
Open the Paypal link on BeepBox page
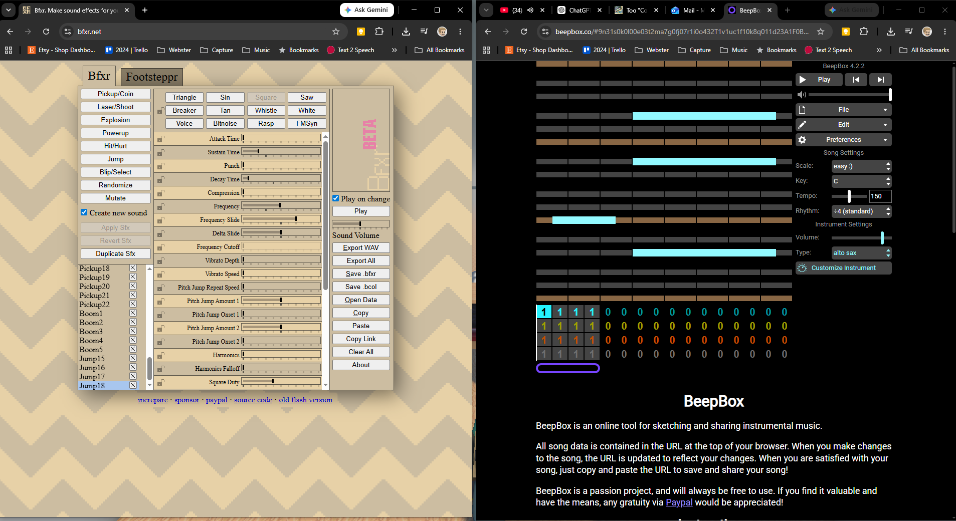tap(679, 502)
